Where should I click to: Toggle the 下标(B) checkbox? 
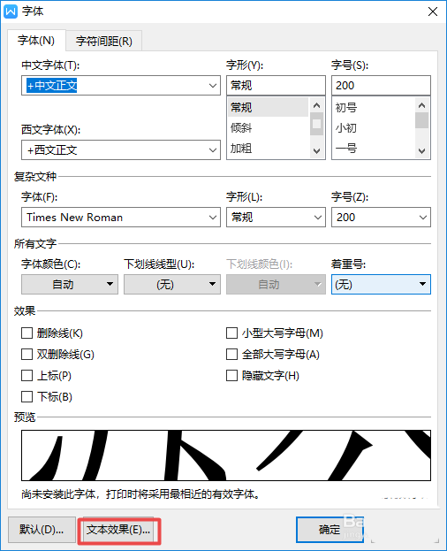(x=27, y=397)
